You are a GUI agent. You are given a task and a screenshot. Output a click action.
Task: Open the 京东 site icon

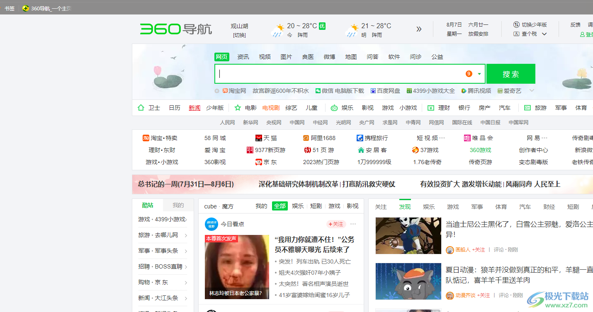pyautogui.click(x=259, y=162)
